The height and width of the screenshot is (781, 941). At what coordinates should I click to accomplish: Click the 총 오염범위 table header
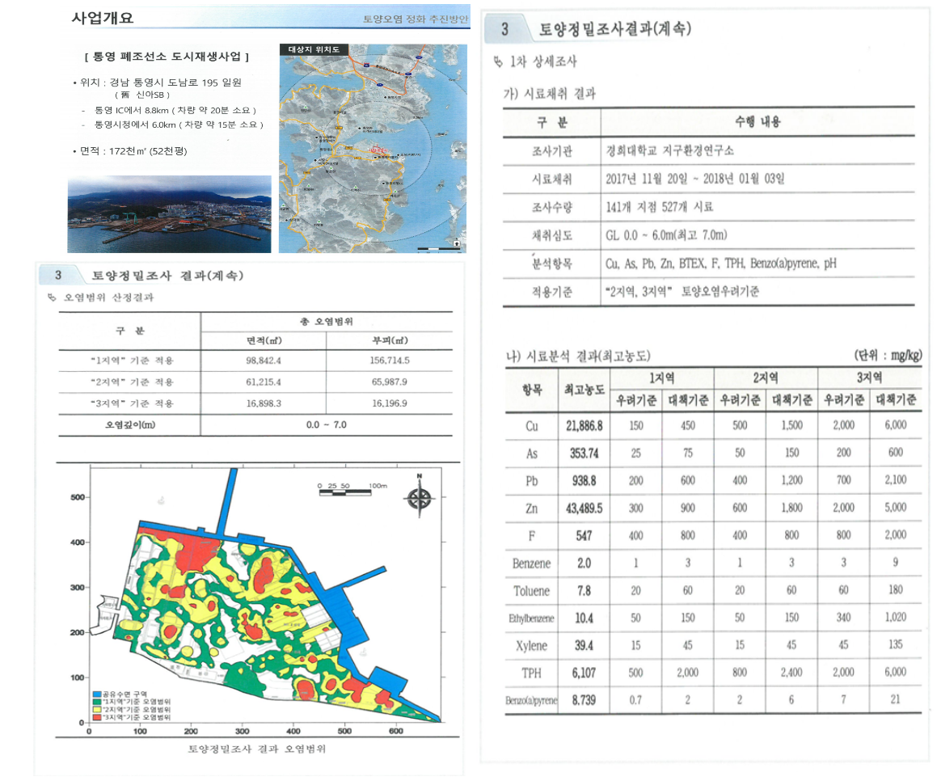[327, 322]
